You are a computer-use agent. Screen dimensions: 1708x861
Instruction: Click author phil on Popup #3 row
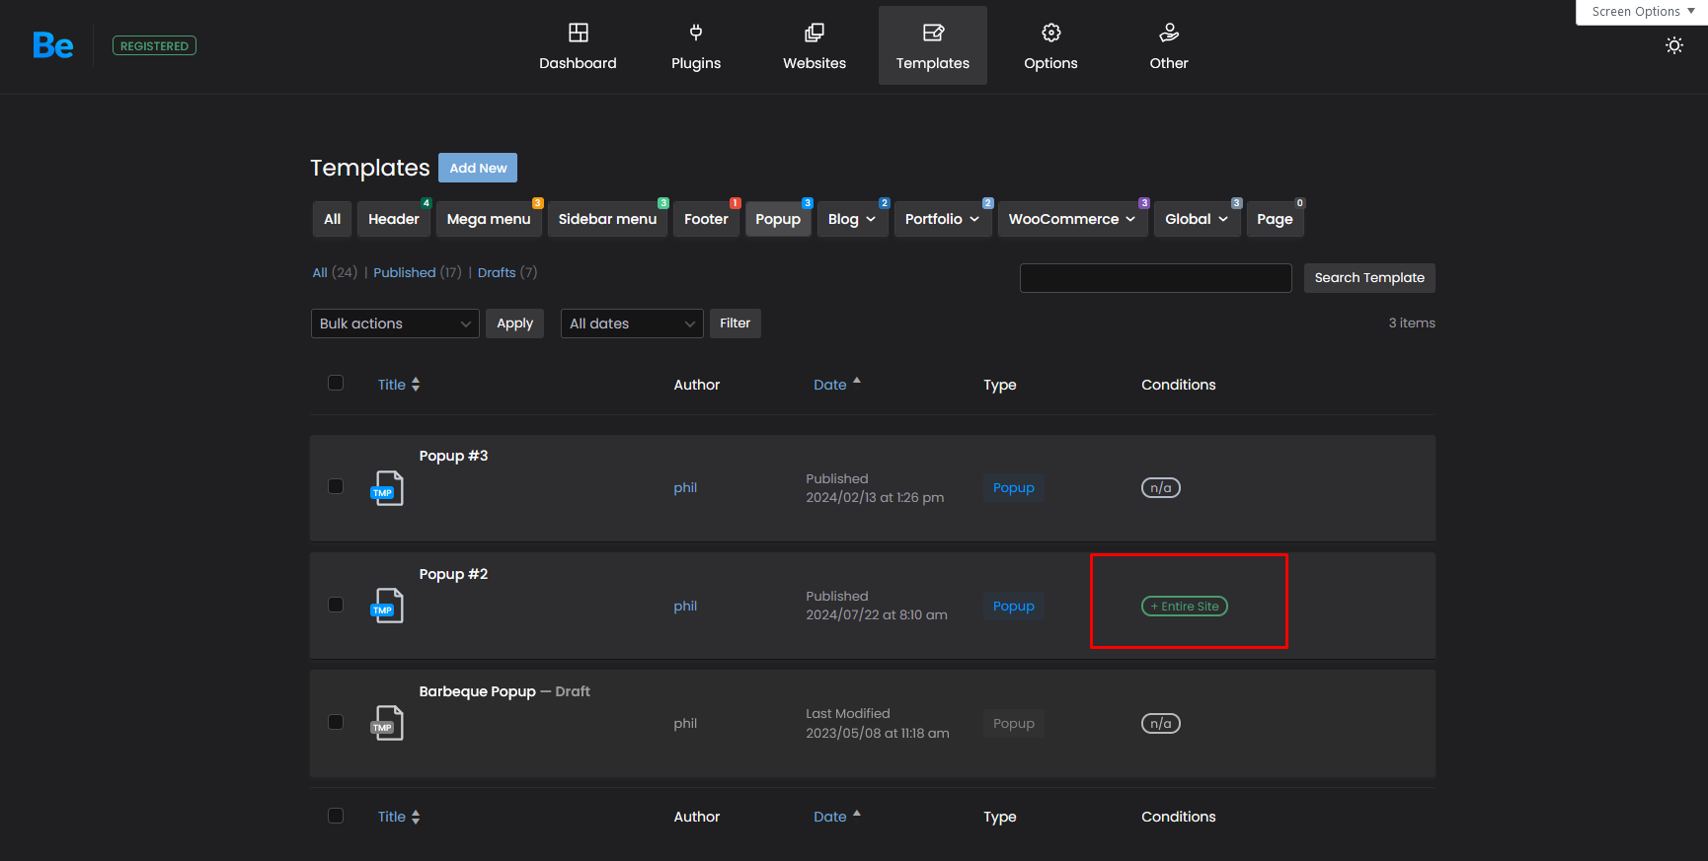click(685, 487)
